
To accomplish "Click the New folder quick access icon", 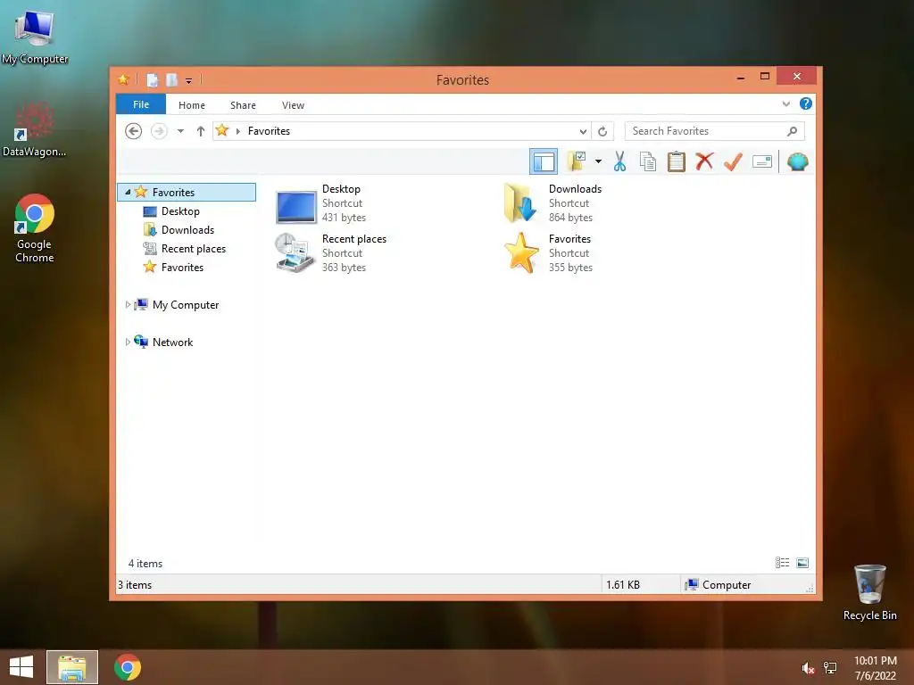I will point(171,79).
